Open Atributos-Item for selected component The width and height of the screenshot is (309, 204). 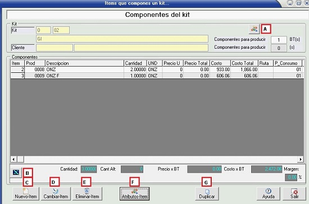coord(135,194)
